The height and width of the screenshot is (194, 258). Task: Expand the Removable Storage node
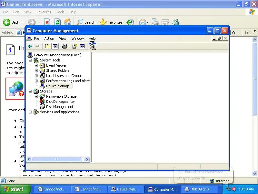(36, 96)
